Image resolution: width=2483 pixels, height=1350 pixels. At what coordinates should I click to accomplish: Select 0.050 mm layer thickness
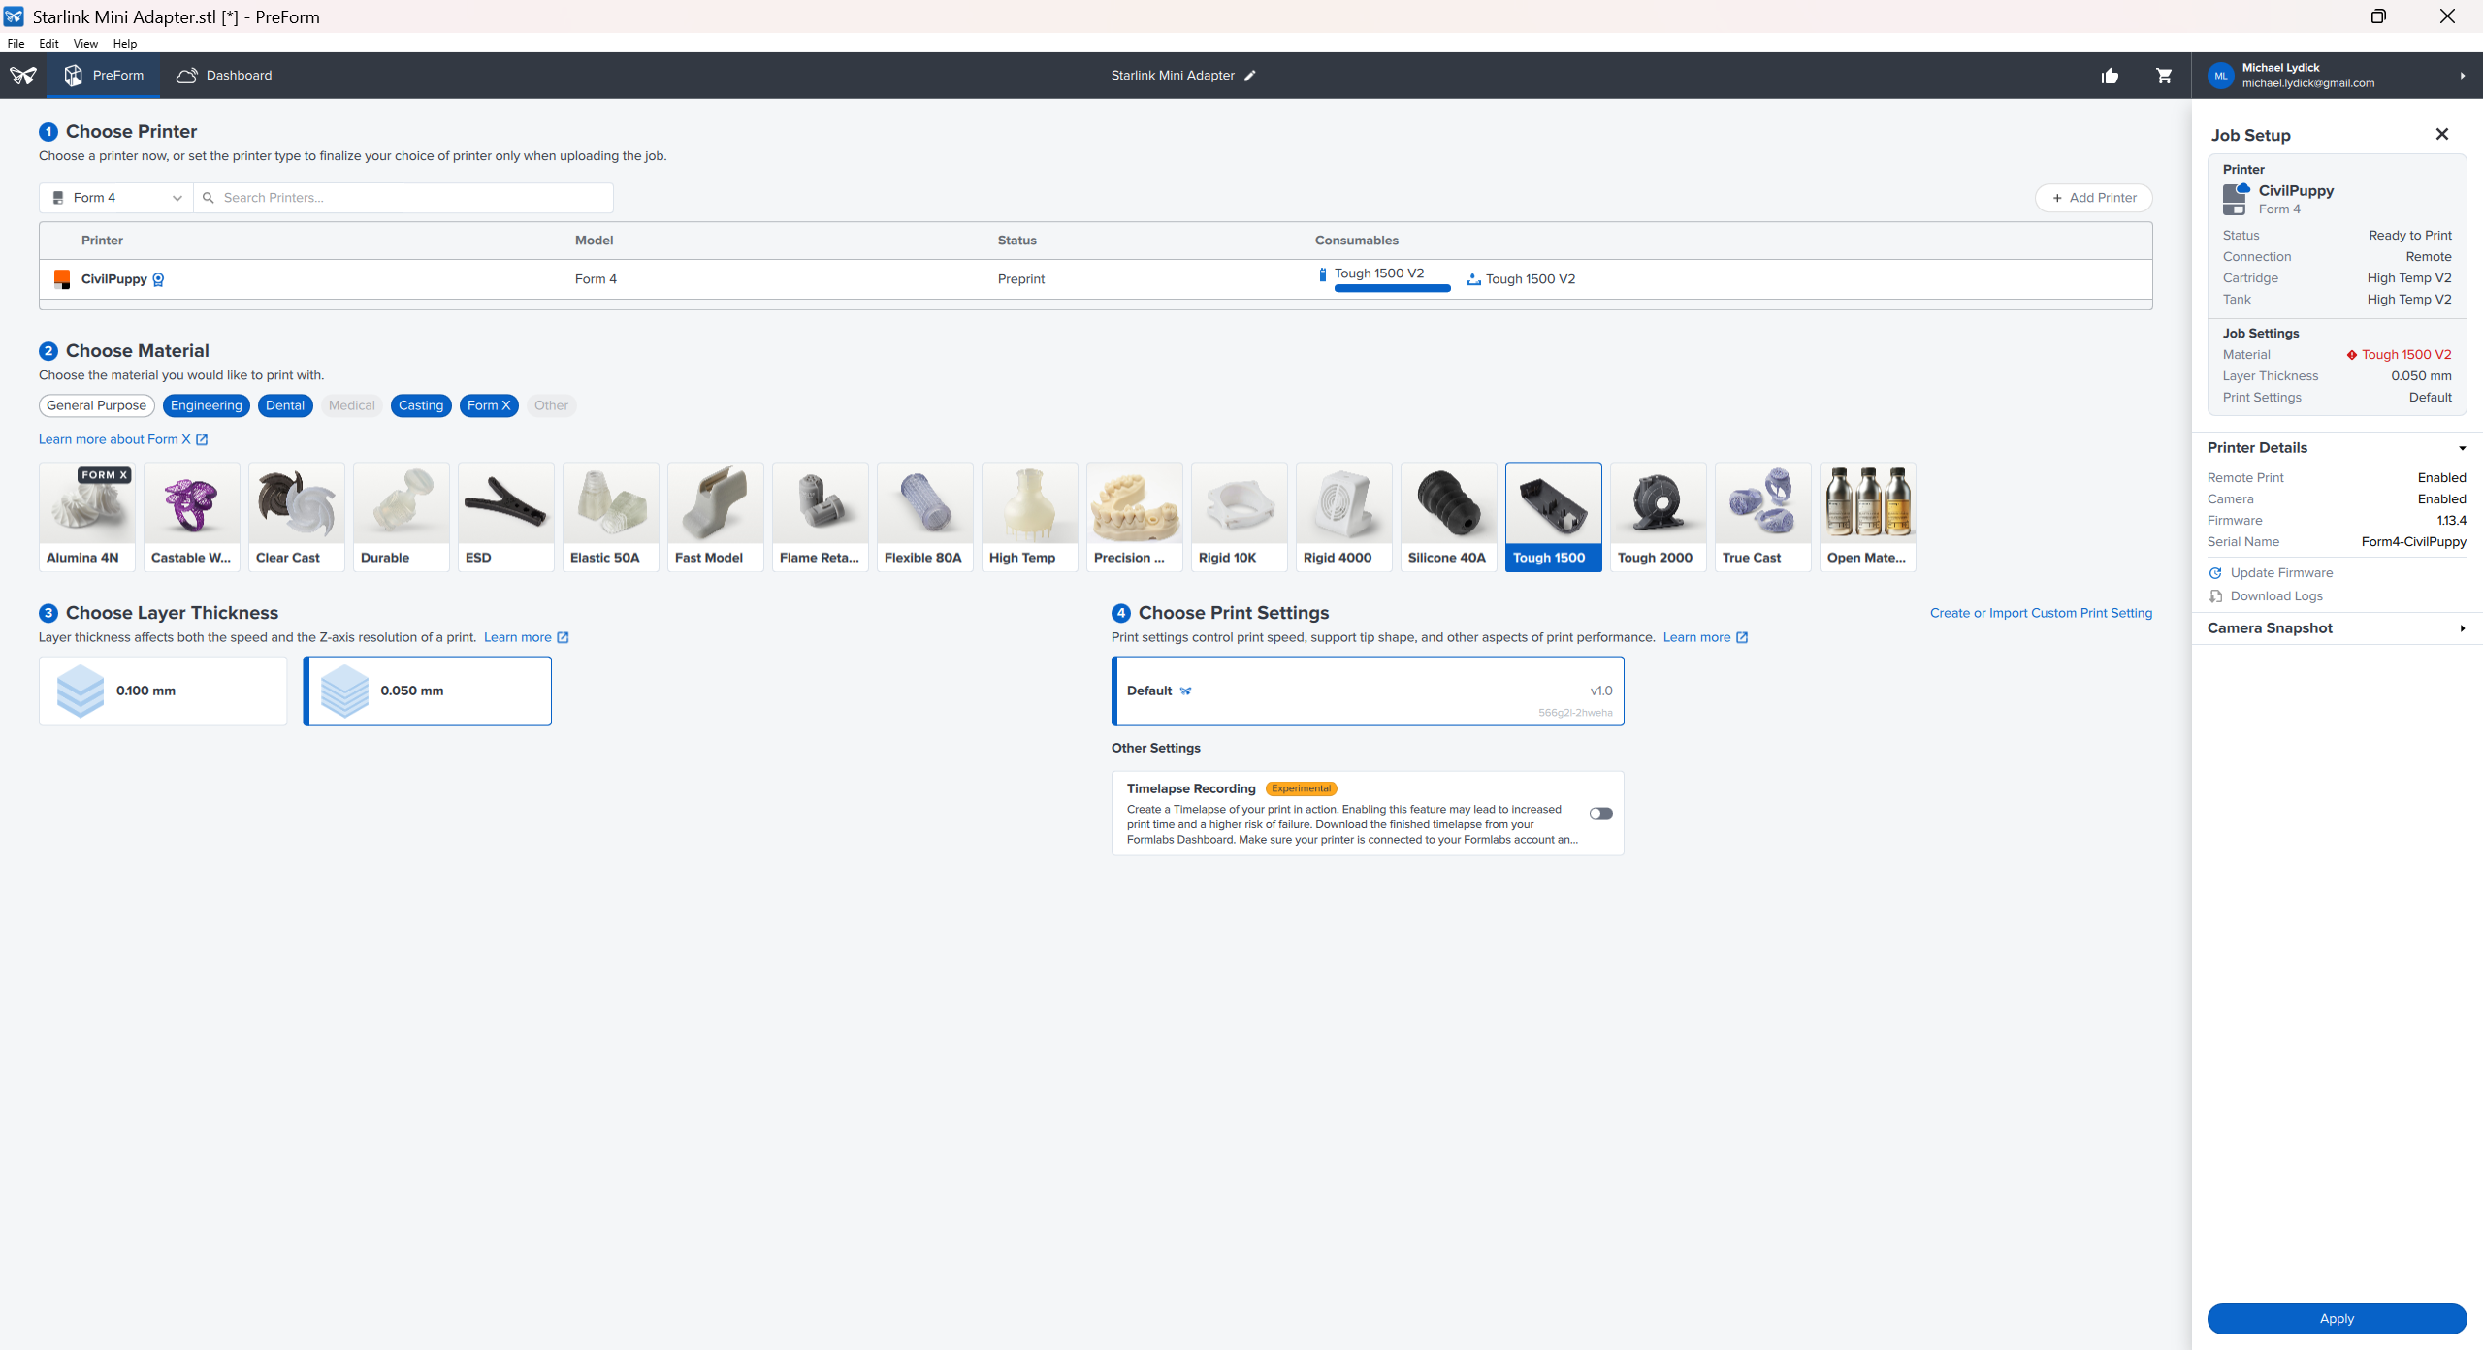[428, 691]
